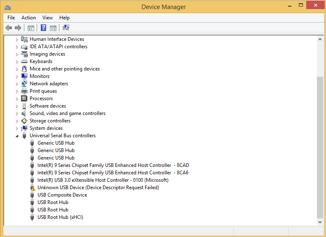Click the show/hide action pane toolbar icon
This screenshot has height=237, width=326.
coord(53,28)
